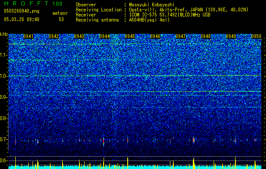Click the meteor count value 53
Viewport: 266px width, 169px height.
tap(61, 19)
